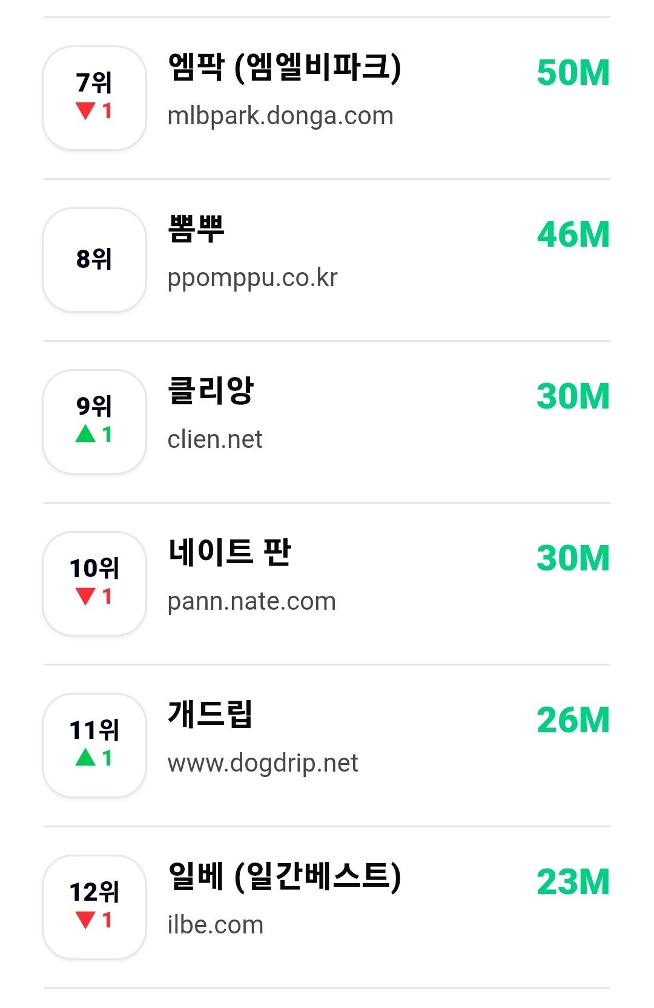The width and height of the screenshot is (654, 1008).
Task: Tap the 7위 rank badge
Action: pos(94,98)
